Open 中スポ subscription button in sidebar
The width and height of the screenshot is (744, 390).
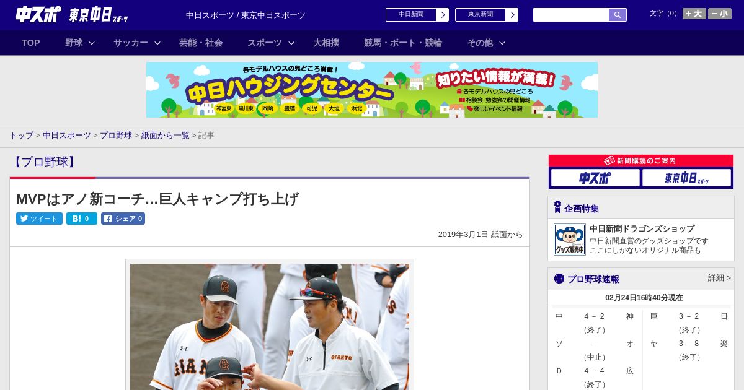pyautogui.click(x=595, y=178)
